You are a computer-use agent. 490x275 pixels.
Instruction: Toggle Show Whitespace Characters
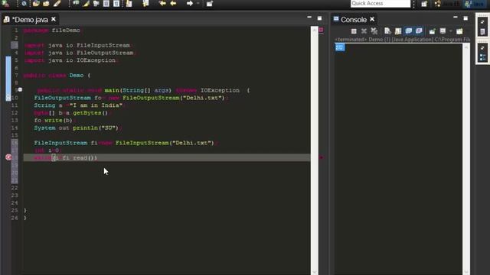pyautogui.click(x=116, y=3)
